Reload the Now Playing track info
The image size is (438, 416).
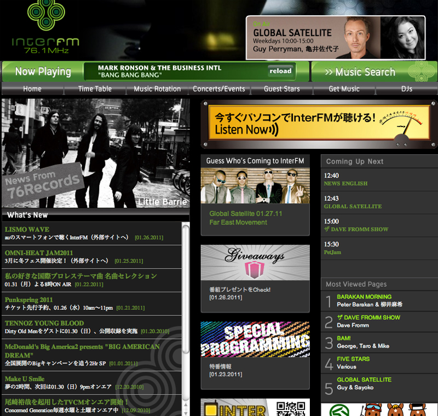(280, 71)
